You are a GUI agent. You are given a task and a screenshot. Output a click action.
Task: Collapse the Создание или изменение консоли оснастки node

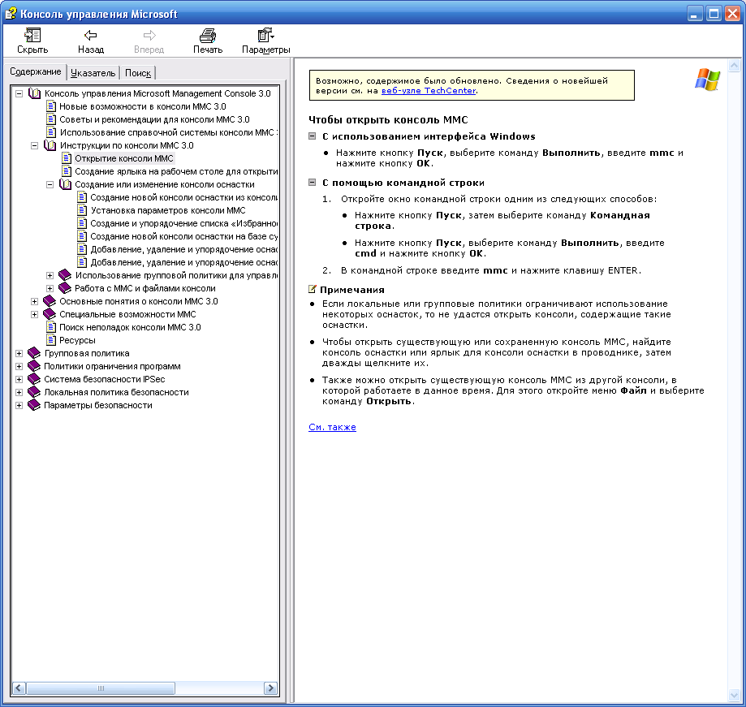(x=50, y=184)
